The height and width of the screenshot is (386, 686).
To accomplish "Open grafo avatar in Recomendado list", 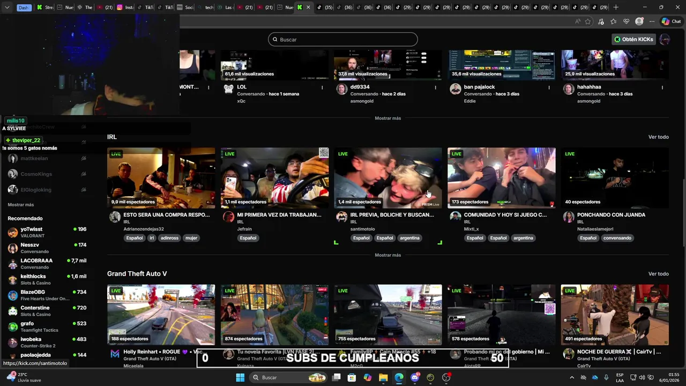I will (x=13, y=326).
